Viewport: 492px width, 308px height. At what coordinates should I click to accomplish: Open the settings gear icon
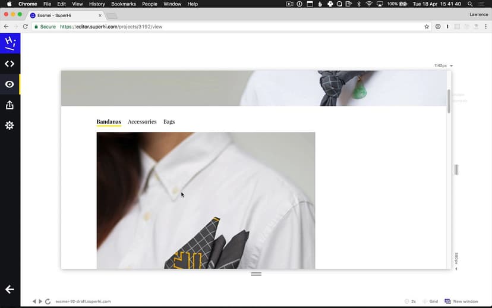[x=10, y=125]
